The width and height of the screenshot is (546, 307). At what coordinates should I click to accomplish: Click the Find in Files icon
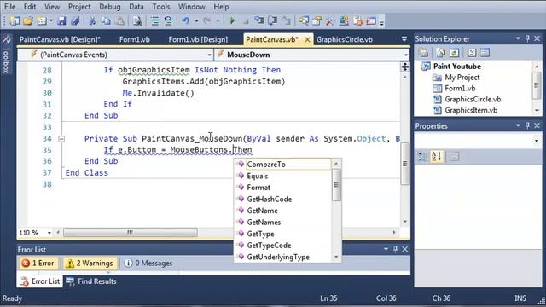[137, 21]
